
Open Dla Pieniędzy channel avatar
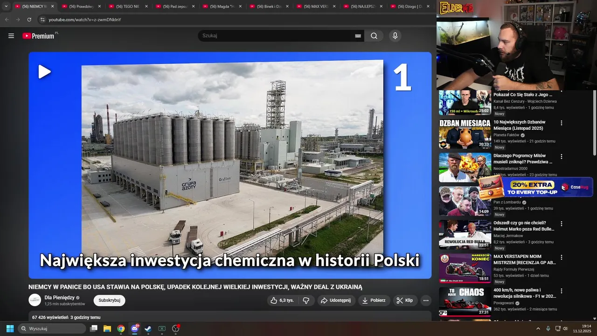point(35,300)
